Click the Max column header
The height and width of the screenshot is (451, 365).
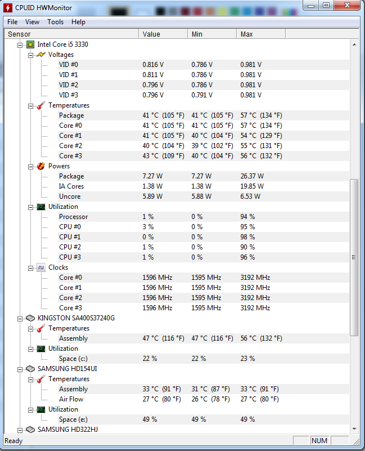tap(261, 34)
